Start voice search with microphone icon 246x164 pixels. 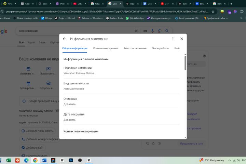click(152, 31)
